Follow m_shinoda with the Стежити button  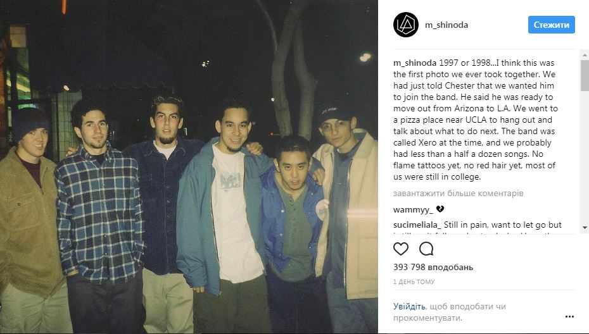pos(552,25)
